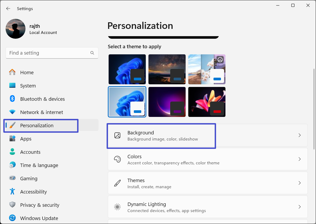The image size is (316, 224).
Task: Select the colorful flower dark theme
Action: pyautogui.click(x=207, y=102)
